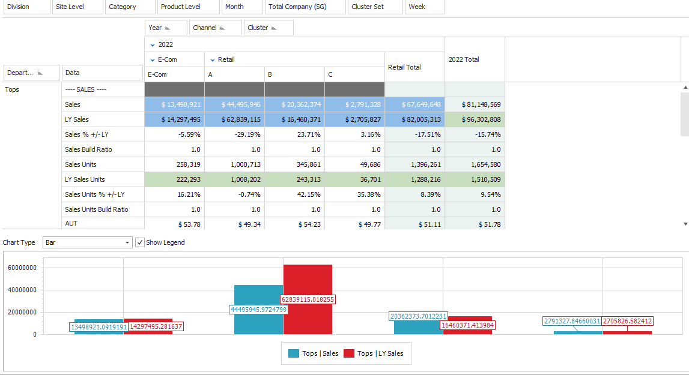
Task: Select the Sales cell under 2022 Total
Action: click(x=475, y=104)
